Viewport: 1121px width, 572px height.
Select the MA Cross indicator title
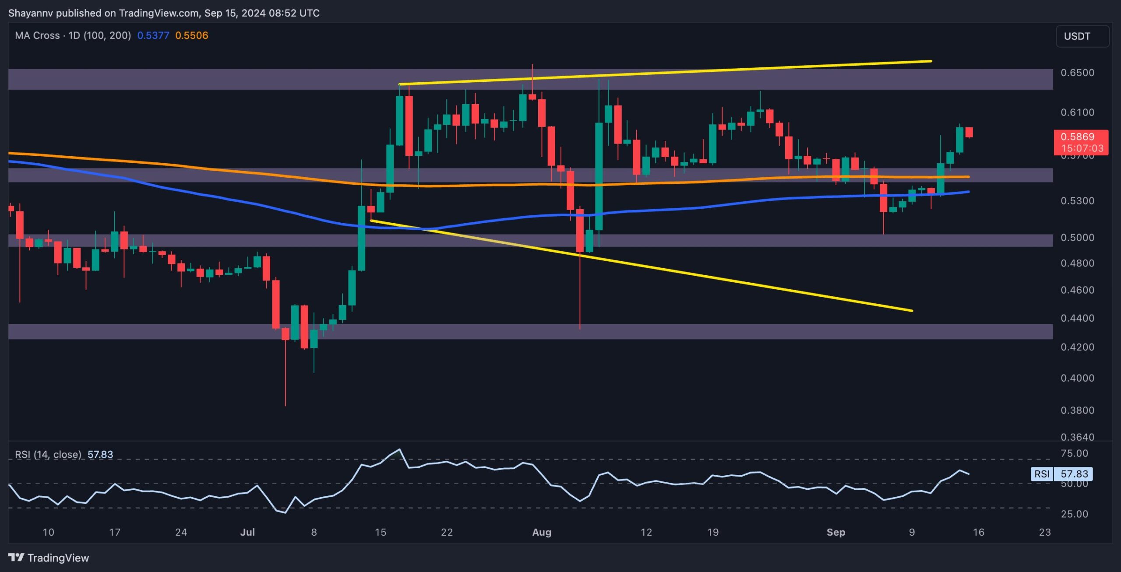tap(73, 35)
